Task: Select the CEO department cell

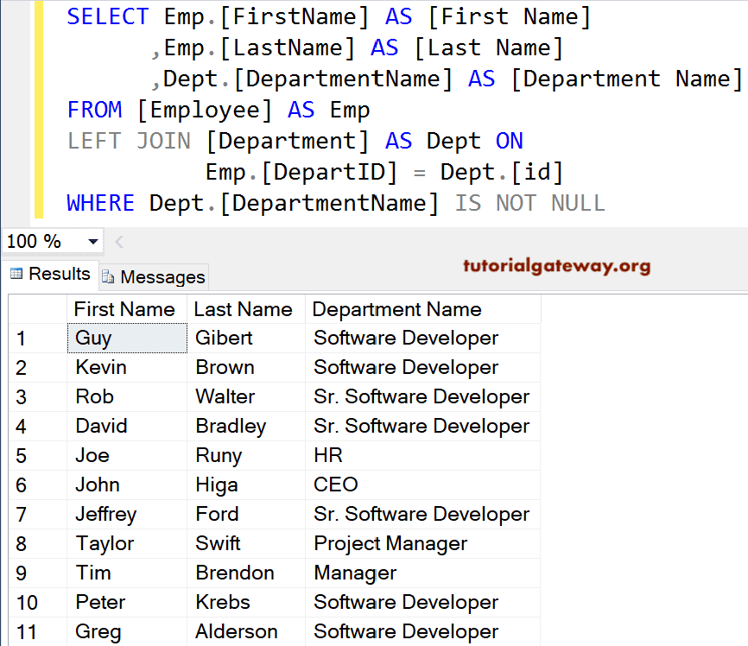Action: (x=422, y=485)
